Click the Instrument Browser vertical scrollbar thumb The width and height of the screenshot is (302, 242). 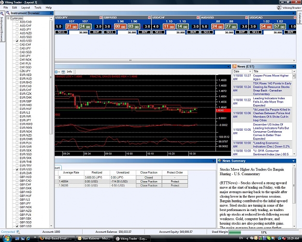[x=51, y=77]
